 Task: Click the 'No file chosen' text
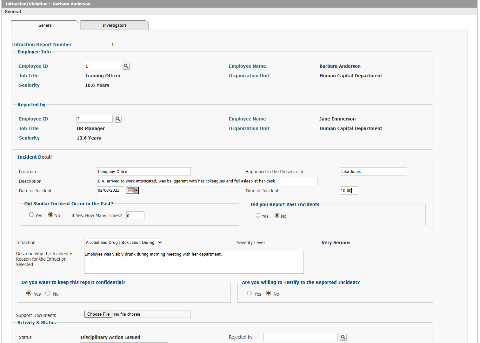[127, 314]
